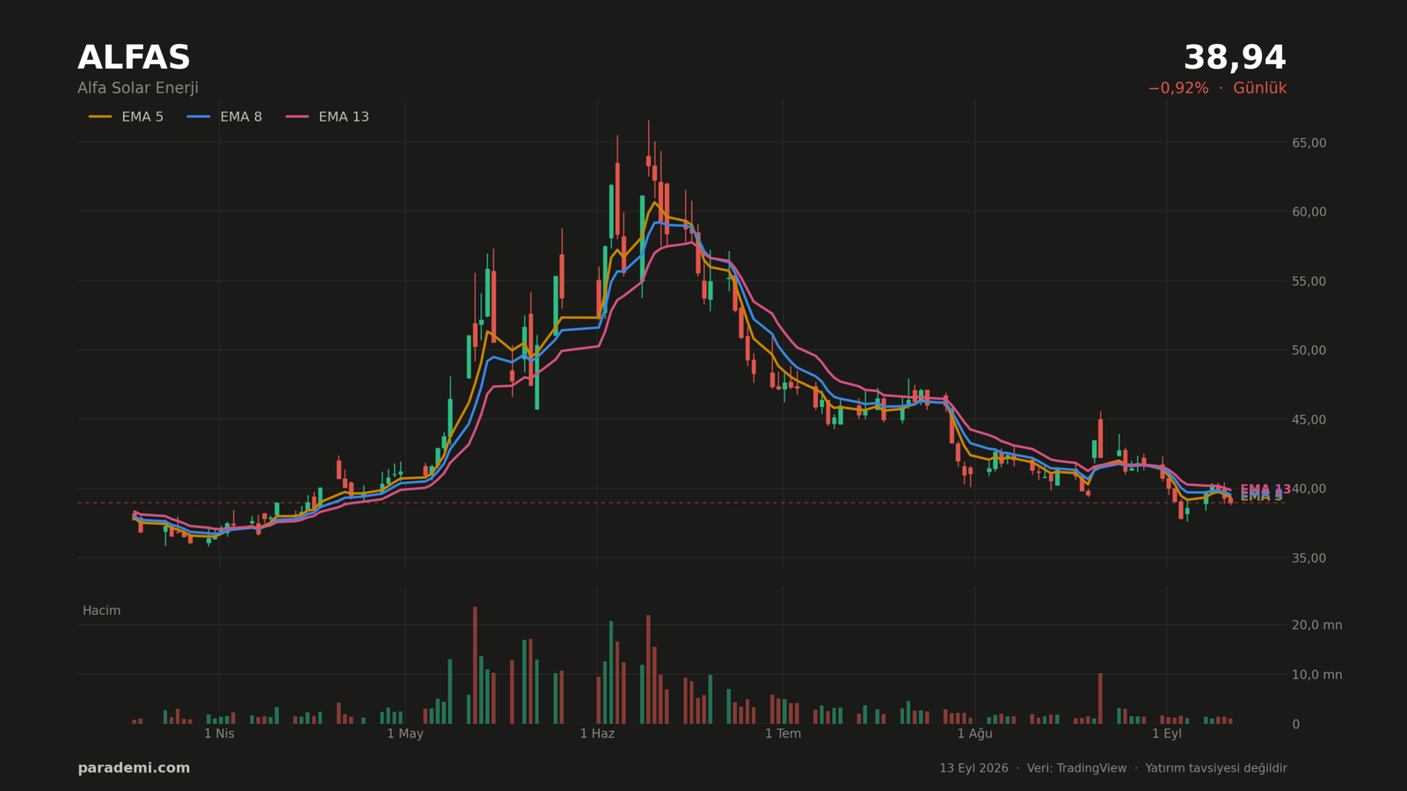Pick the orange EMA 5 legend line swatch
This screenshot has height=791, width=1407.
pos(100,117)
